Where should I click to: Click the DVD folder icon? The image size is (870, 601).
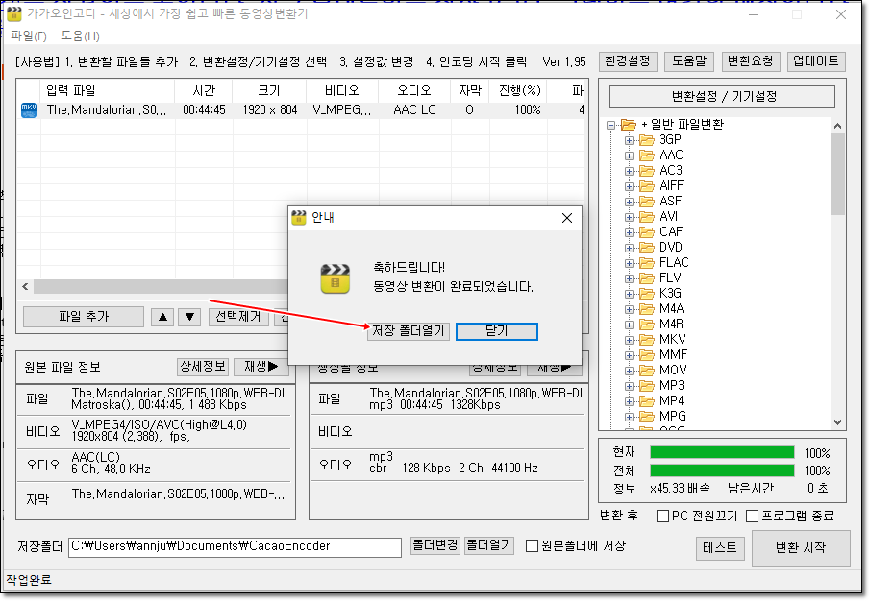(646, 247)
